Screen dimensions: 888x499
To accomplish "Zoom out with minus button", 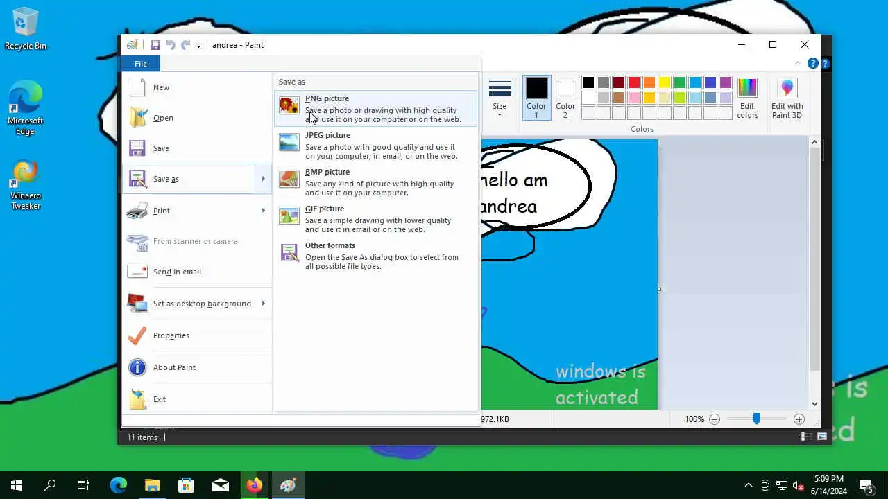I will pos(715,419).
